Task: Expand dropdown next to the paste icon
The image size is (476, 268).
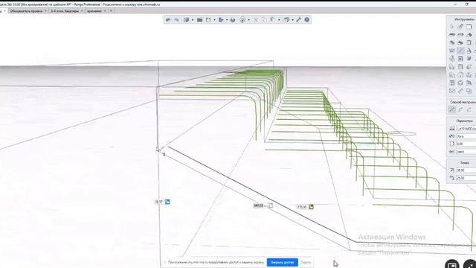Action: pyautogui.click(x=279, y=20)
